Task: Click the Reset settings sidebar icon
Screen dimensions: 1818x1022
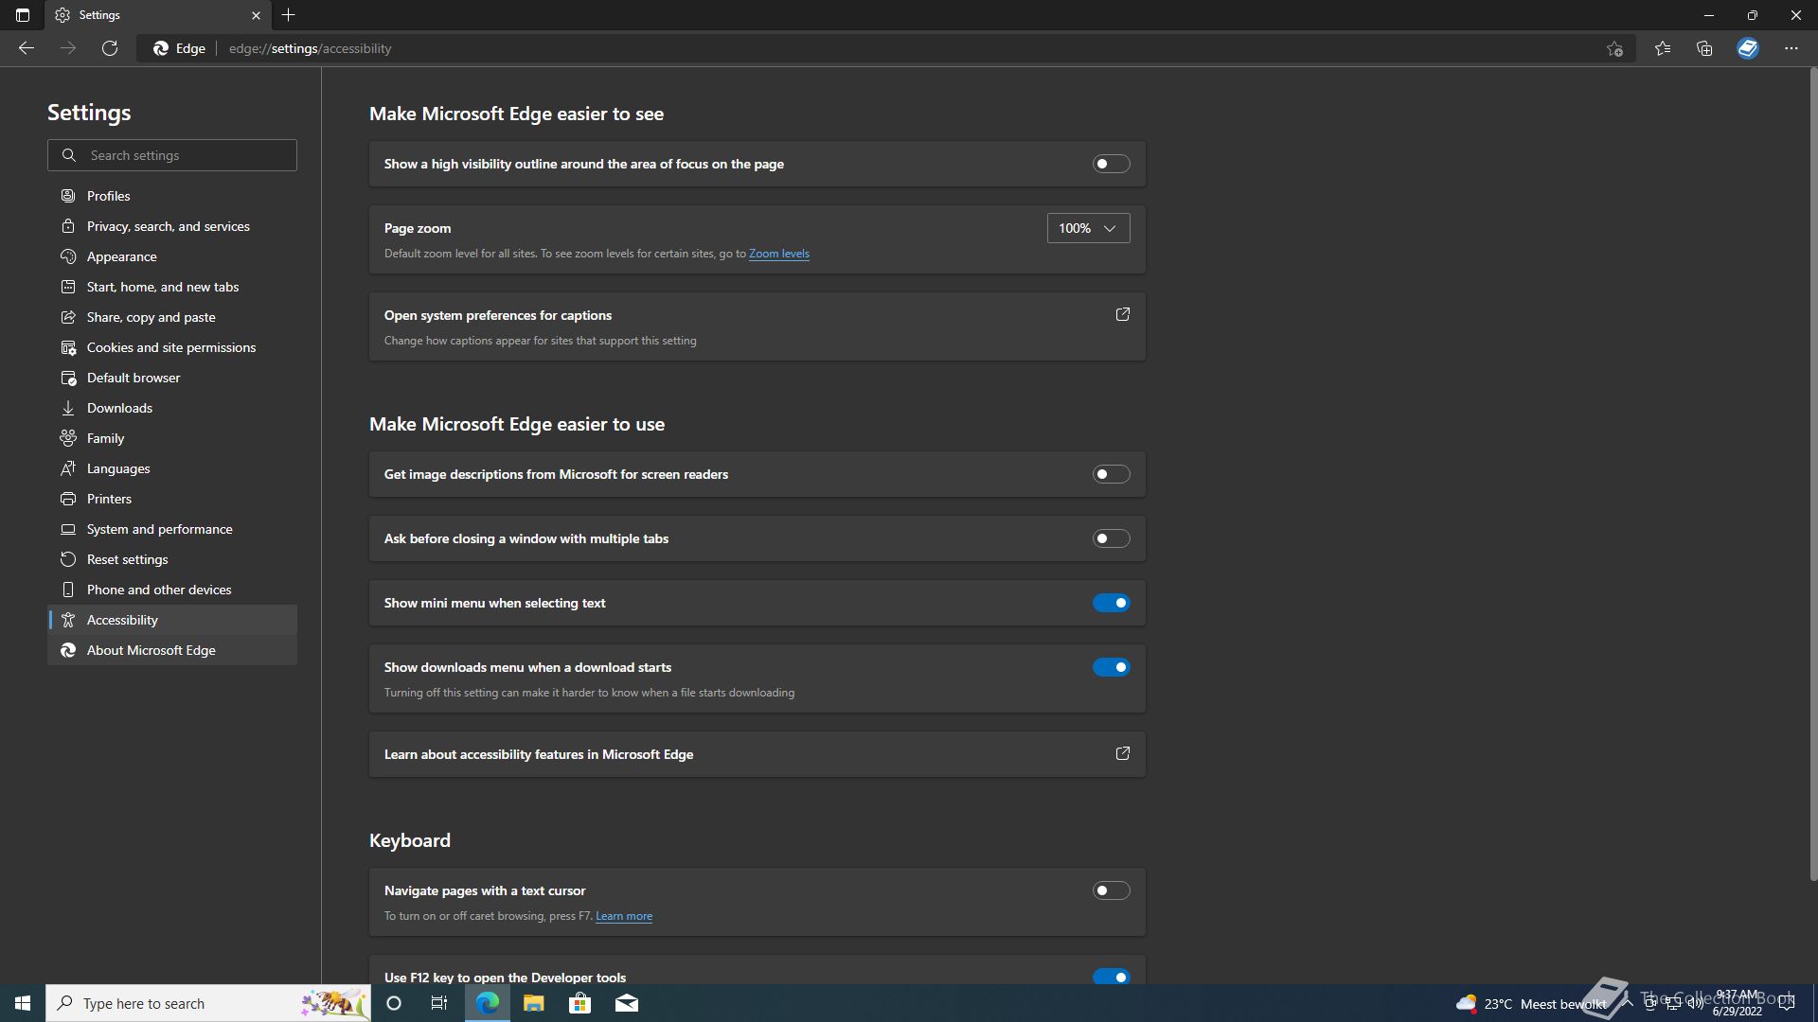Action: click(68, 559)
